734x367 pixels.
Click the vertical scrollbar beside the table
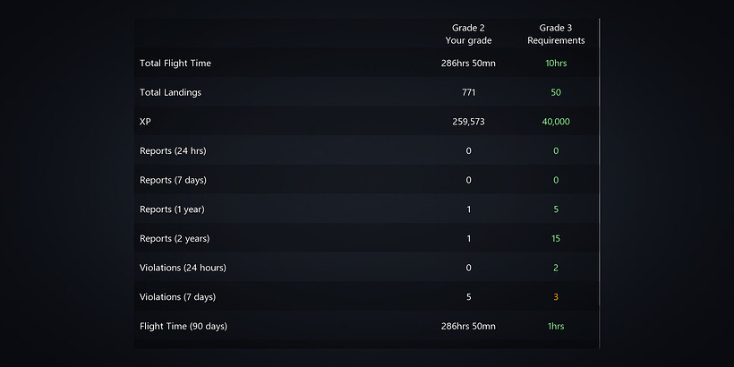click(x=599, y=183)
